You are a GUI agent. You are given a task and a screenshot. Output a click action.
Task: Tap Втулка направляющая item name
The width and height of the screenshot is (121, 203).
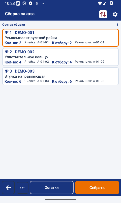[x=25, y=76]
